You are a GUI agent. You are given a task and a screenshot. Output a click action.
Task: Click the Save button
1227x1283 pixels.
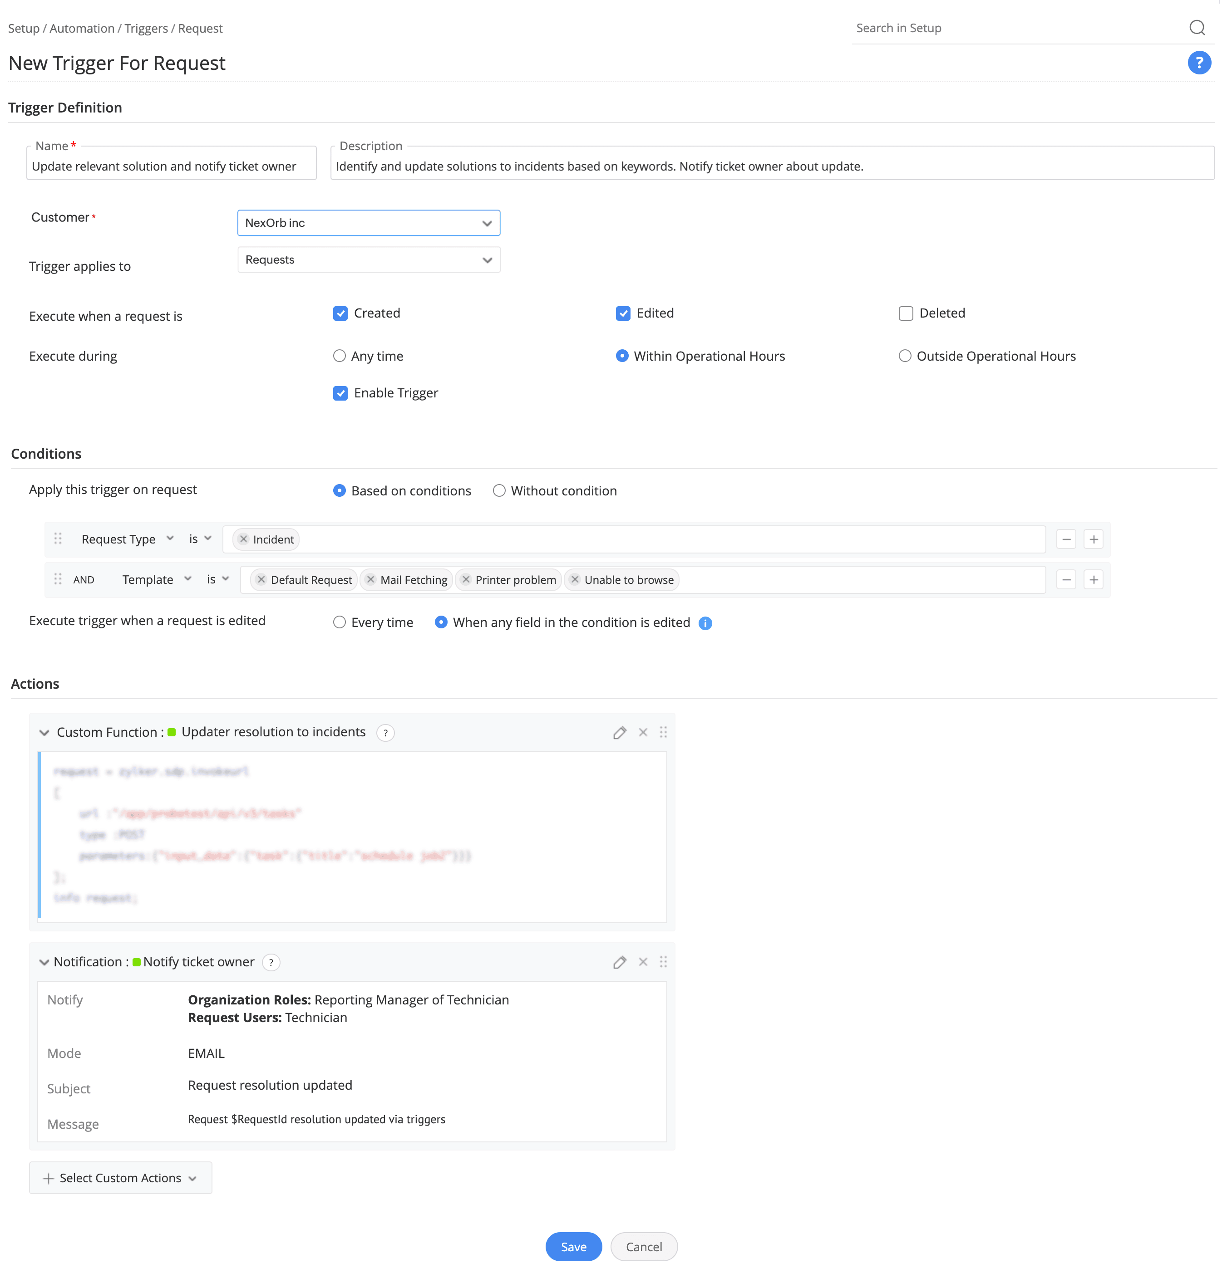pyautogui.click(x=573, y=1246)
